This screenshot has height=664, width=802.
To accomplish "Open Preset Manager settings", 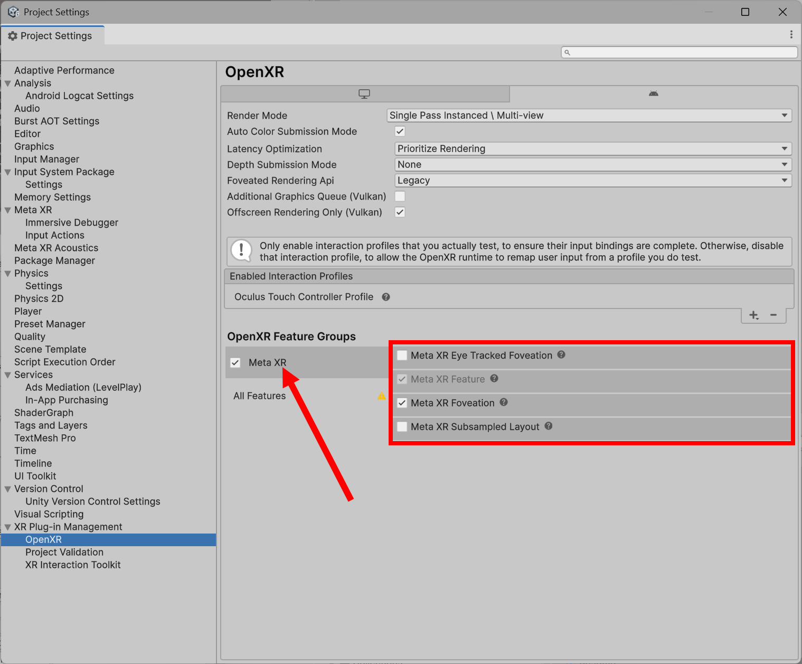I will [x=50, y=324].
